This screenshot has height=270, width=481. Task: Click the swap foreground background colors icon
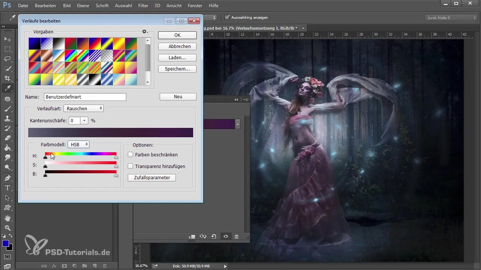(x=11, y=236)
